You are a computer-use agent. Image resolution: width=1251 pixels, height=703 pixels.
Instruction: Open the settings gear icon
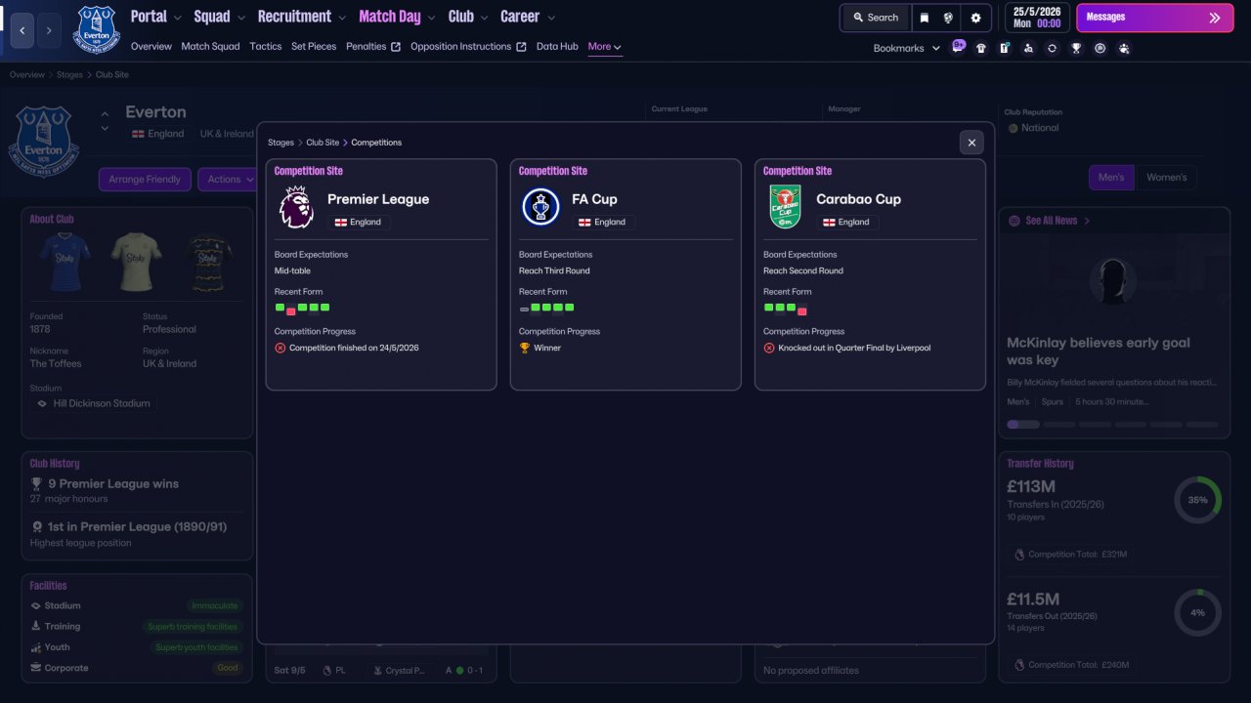(x=975, y=18)
